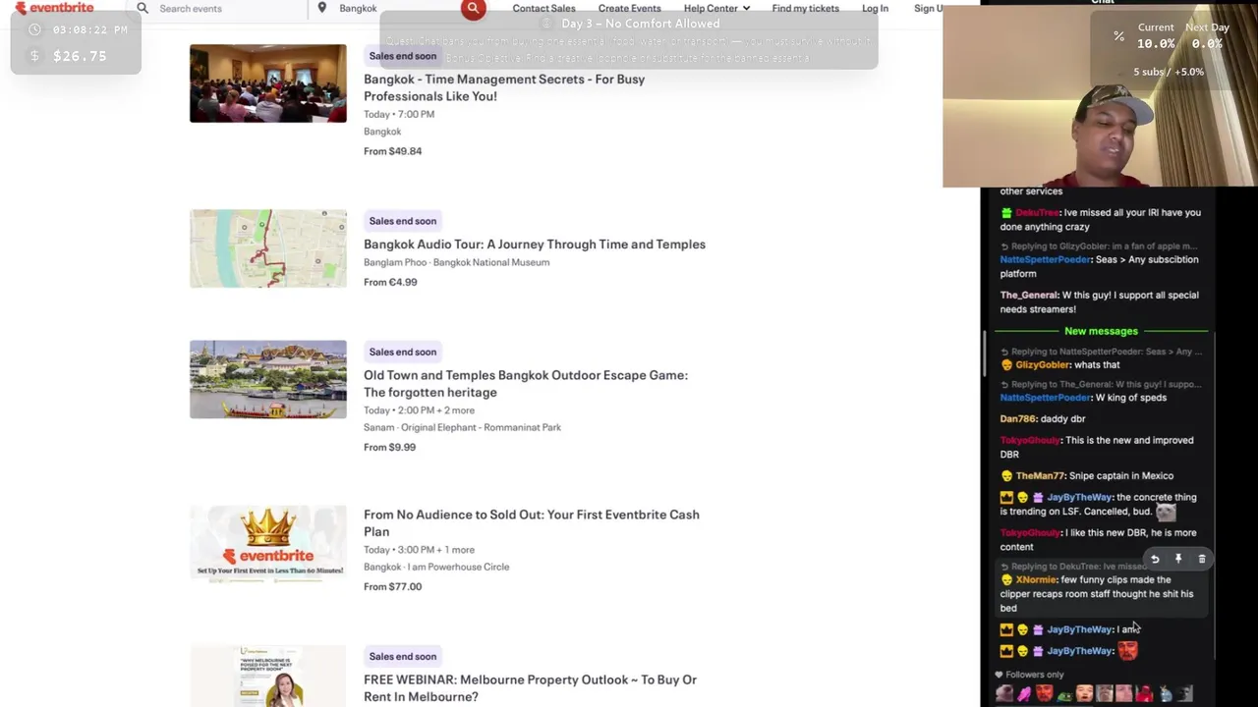Click username XNormie in chat
The height and width of the screenshot is (707, 1258).
(x=1036, y=580)
